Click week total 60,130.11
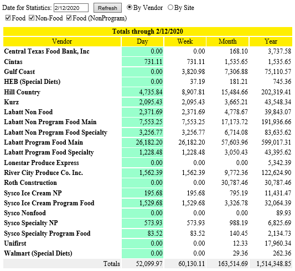This screenshot has height=271, width=295. point(192,264)
